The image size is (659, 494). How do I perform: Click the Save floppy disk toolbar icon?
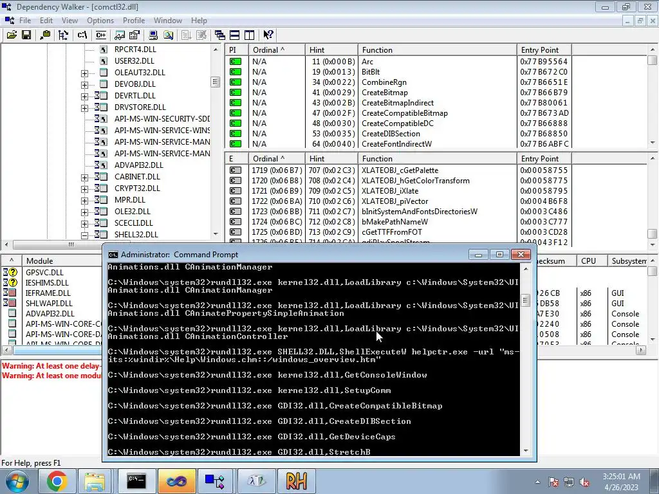click(x=26, y=35)
